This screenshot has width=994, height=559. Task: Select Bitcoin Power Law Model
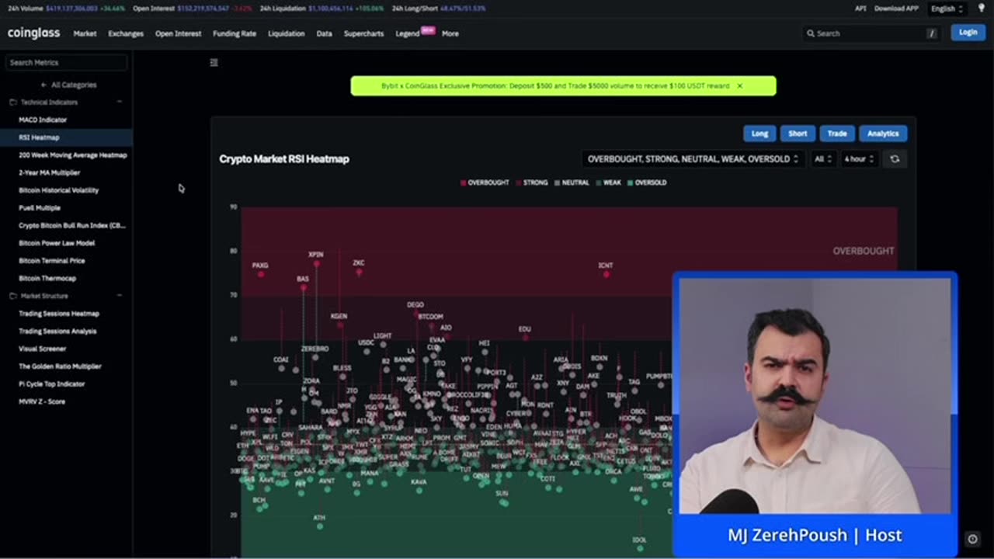pyautogui.click(x=57, y=243)
